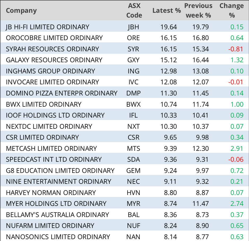Select JB HI-FI LIMITED ORDINARY company cell
This screenshot has height=241, width=249.
[x=47, y=27]
